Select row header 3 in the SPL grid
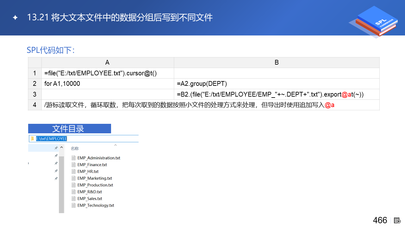 pos(35,94)
